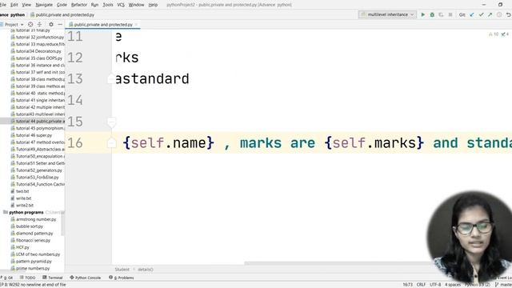
Task: Open the Refactor menu
Action: point(79,5)
